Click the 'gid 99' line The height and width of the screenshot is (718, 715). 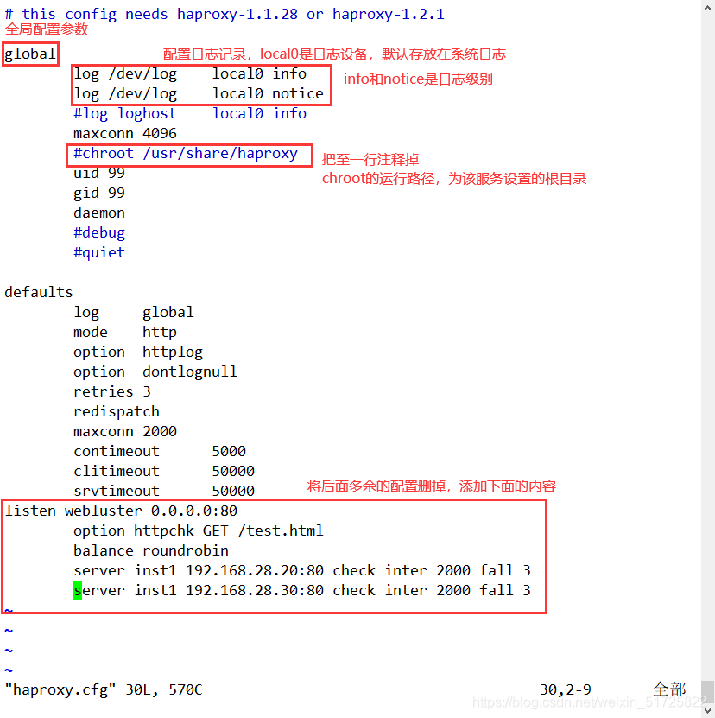click(99, 193)
